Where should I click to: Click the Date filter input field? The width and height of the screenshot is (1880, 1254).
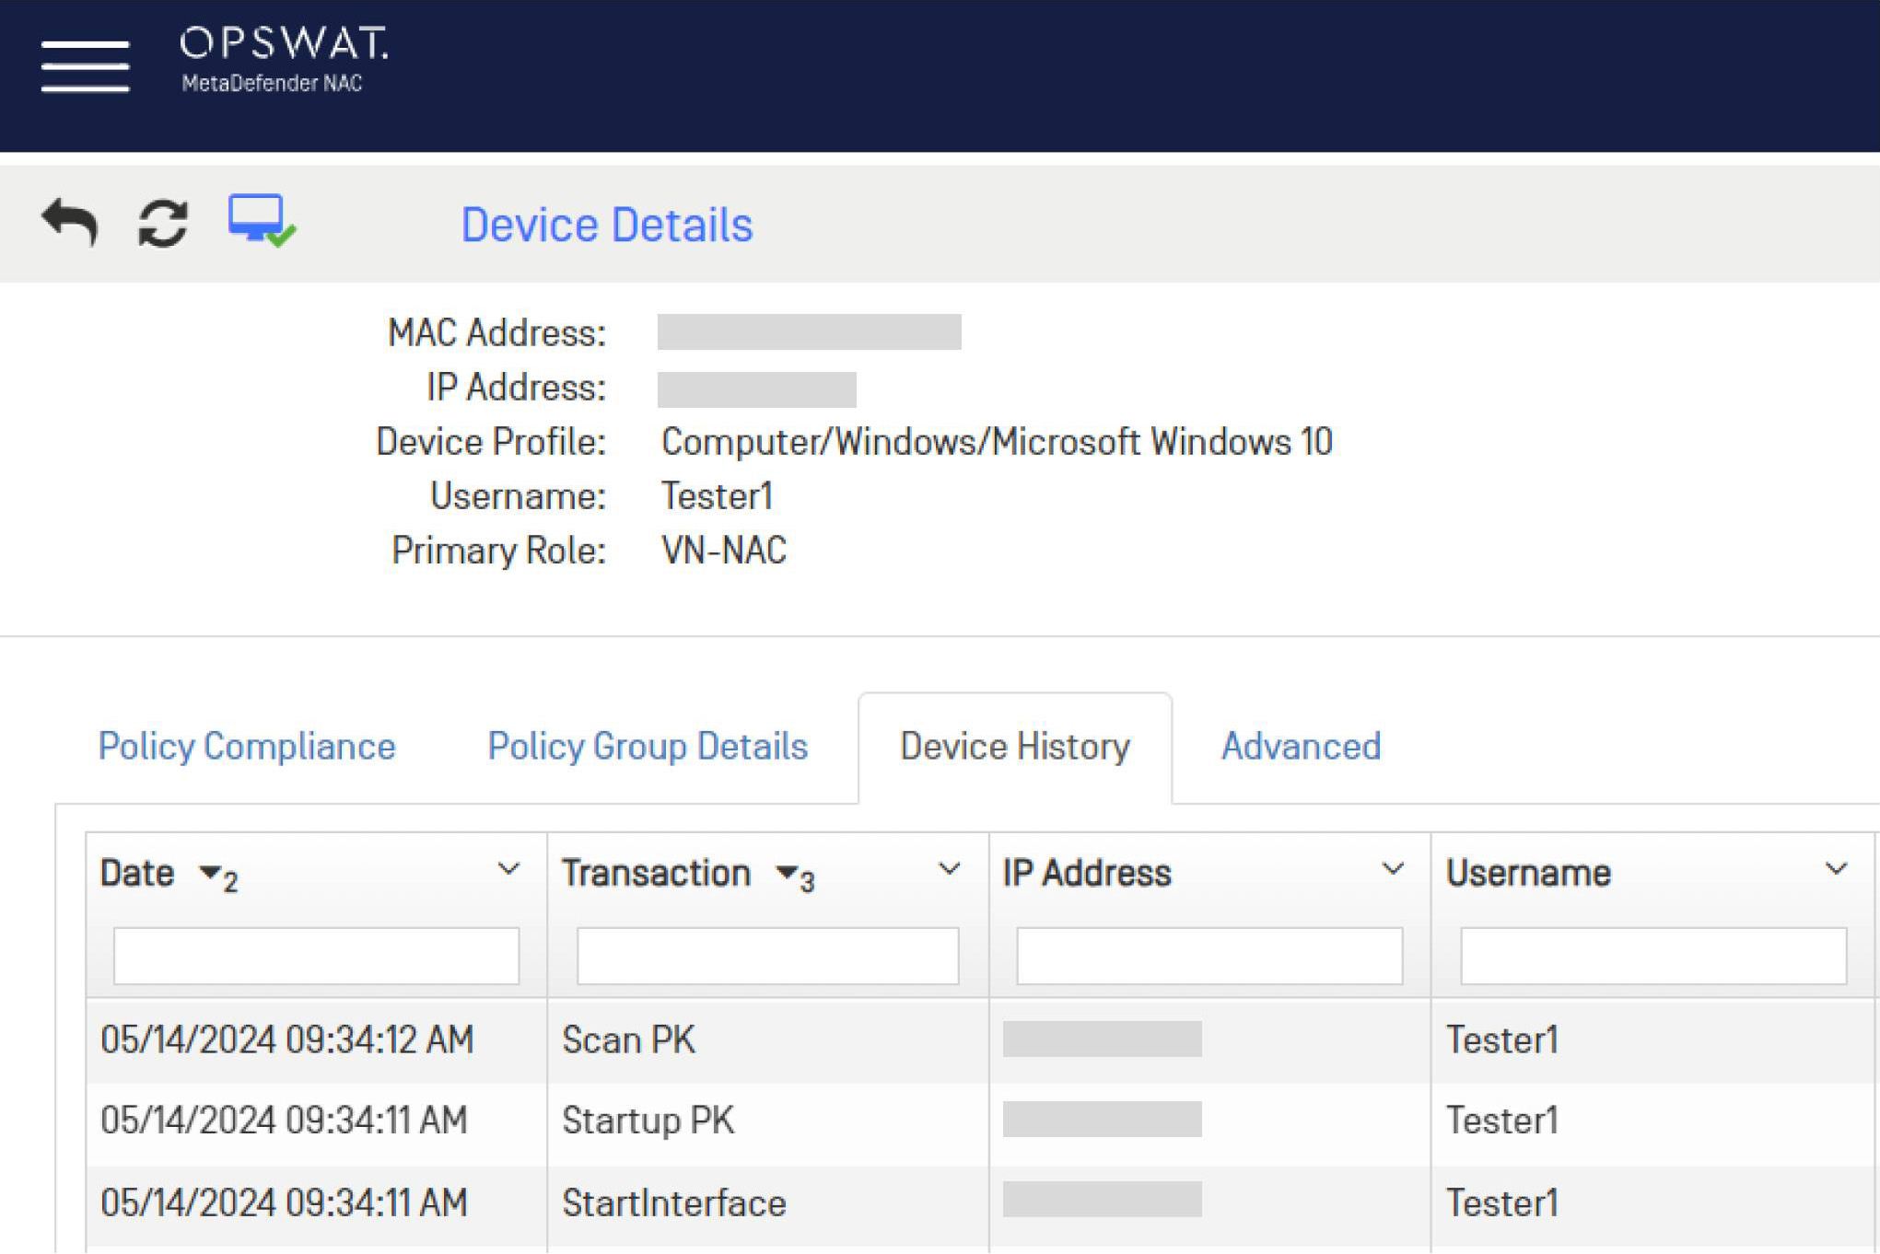click(316, 956)
